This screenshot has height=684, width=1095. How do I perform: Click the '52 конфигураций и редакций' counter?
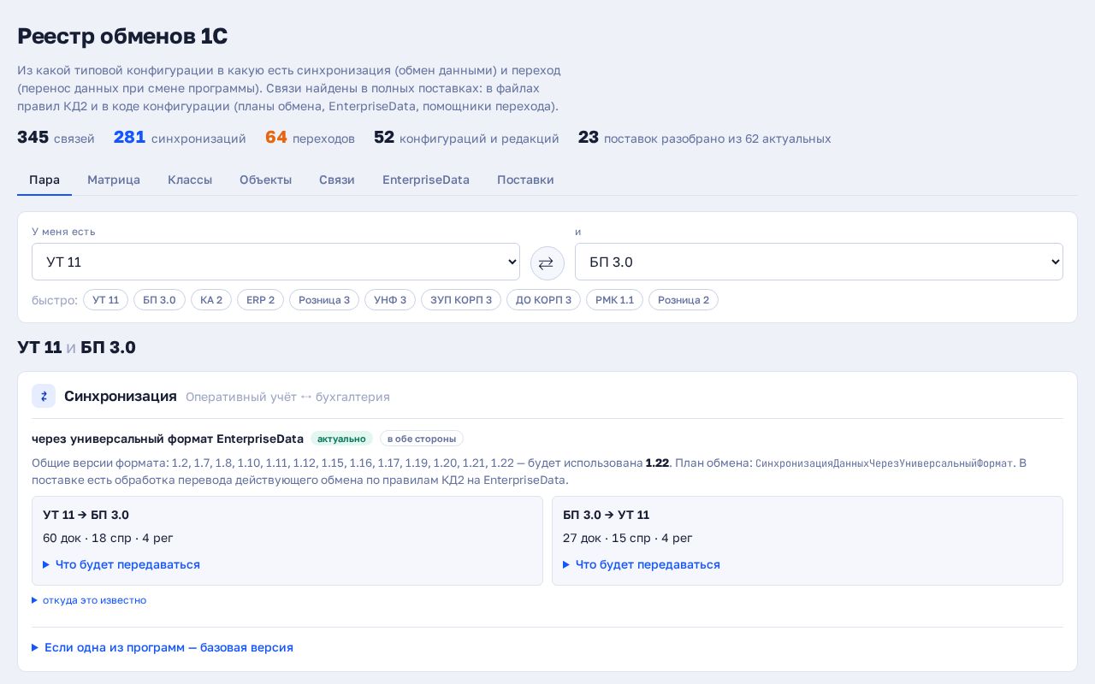click(466, 138)
